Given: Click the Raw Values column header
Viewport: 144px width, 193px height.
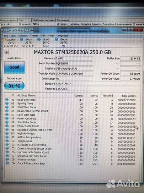Looking at the screenshot, I should coord(129,96).
